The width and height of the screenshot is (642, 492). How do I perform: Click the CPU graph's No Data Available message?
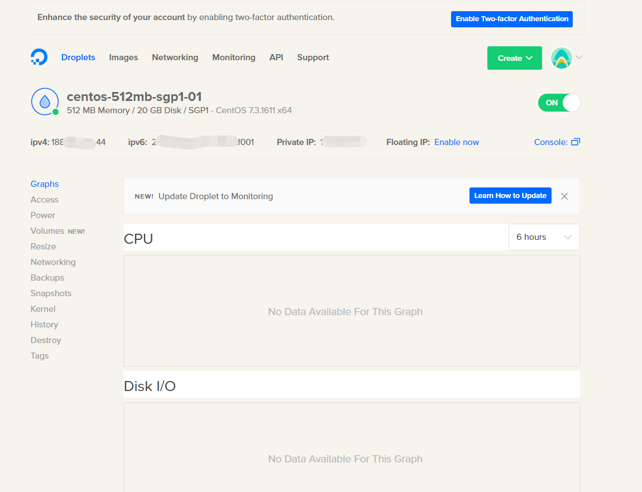coord(345,312)
